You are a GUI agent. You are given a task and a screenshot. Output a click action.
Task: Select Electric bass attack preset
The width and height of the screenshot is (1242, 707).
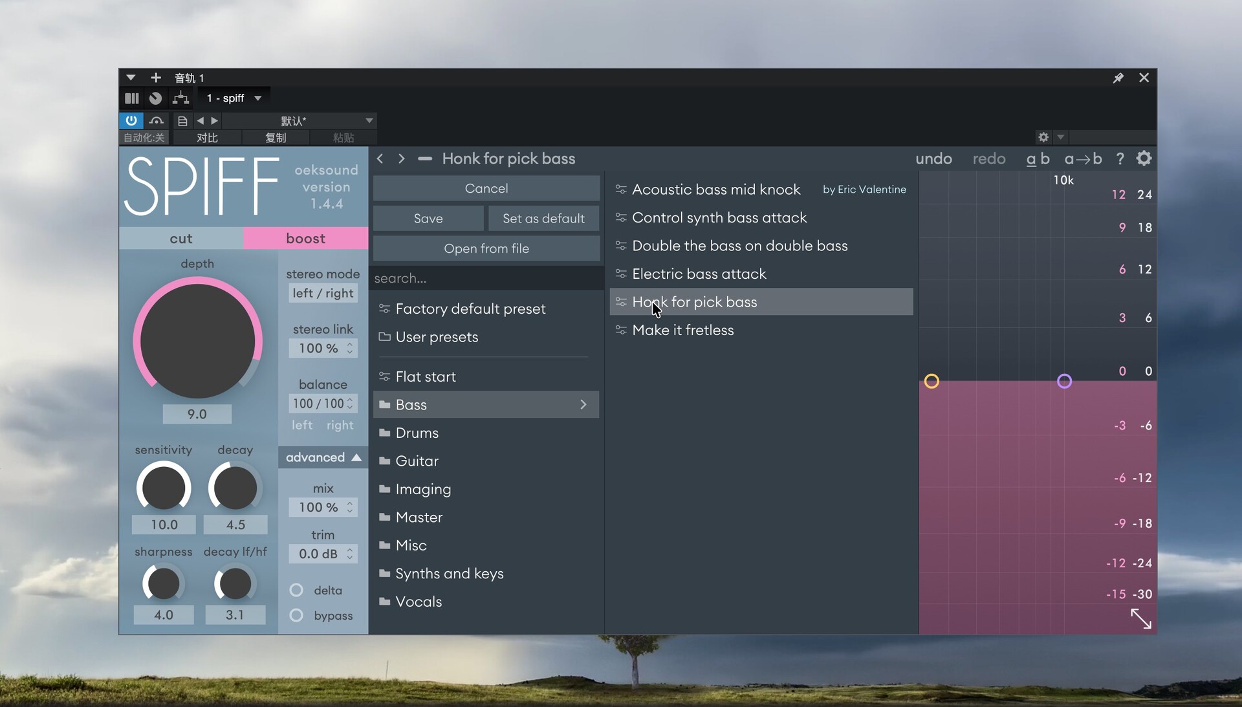[x=699, y=274]
